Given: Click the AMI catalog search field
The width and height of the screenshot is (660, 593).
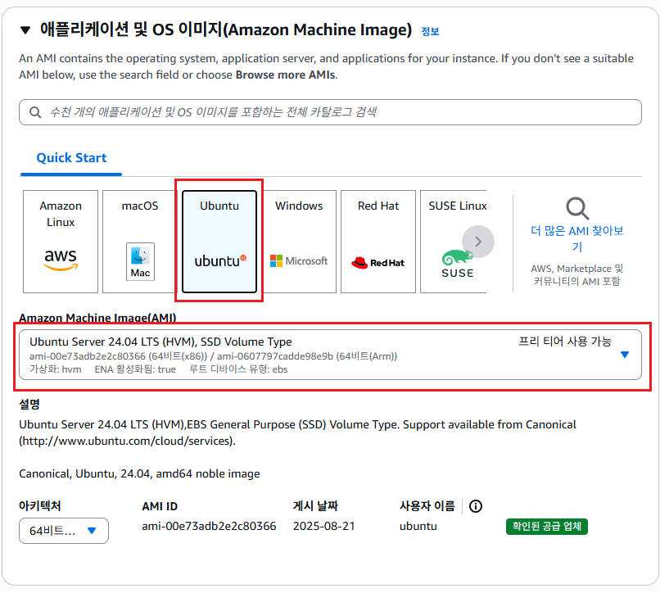Looking at the screenshot, I should coord(331,112).
